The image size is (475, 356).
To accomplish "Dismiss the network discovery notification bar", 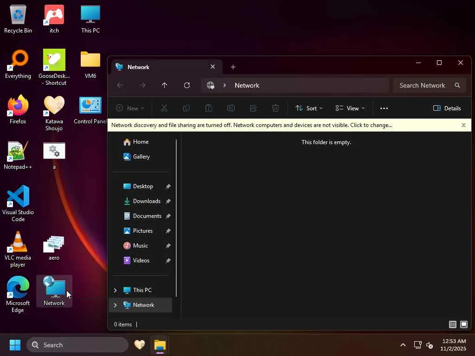I will (x=463, y=125).
